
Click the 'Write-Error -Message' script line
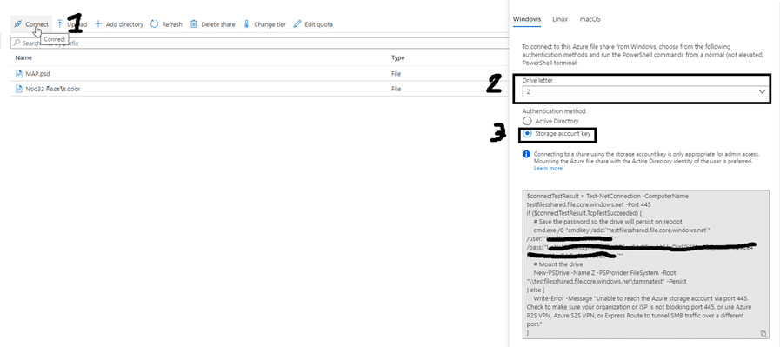coord(641,298)
